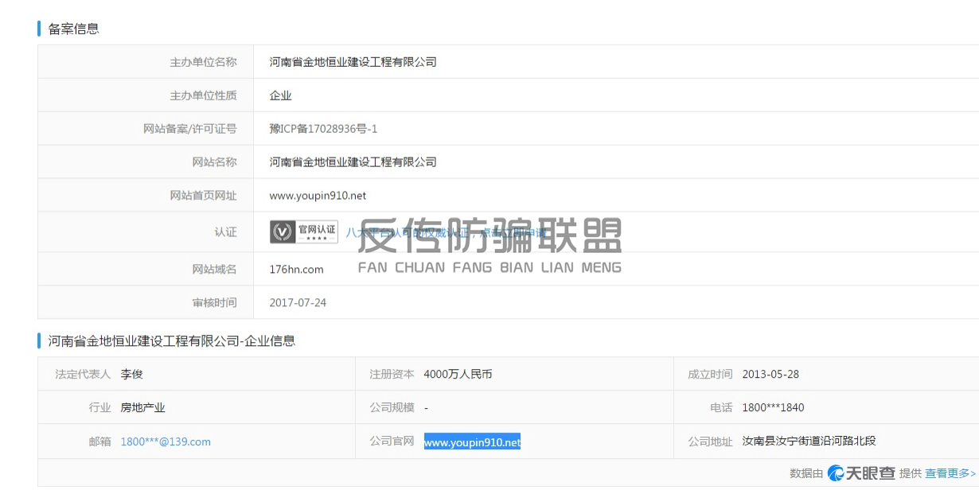Click the 176hn.com domain value

[296, 270]
